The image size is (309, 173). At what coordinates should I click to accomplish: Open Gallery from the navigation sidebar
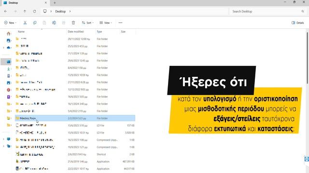tap(9, 40)
